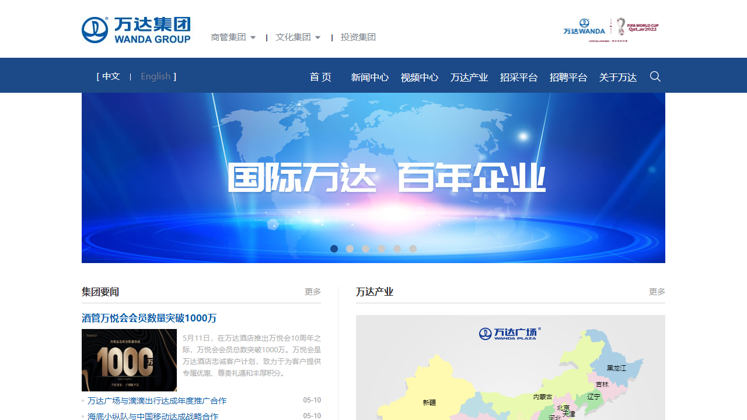Screen dimensions: 747x420
Task: Click the Wanda FIFA World Cup 2022 logo
Action: (611, 30)
